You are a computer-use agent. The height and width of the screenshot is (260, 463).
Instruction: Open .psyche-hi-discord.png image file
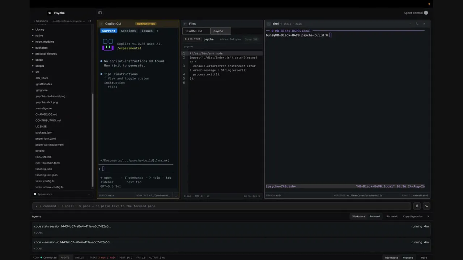pos(51,96)
